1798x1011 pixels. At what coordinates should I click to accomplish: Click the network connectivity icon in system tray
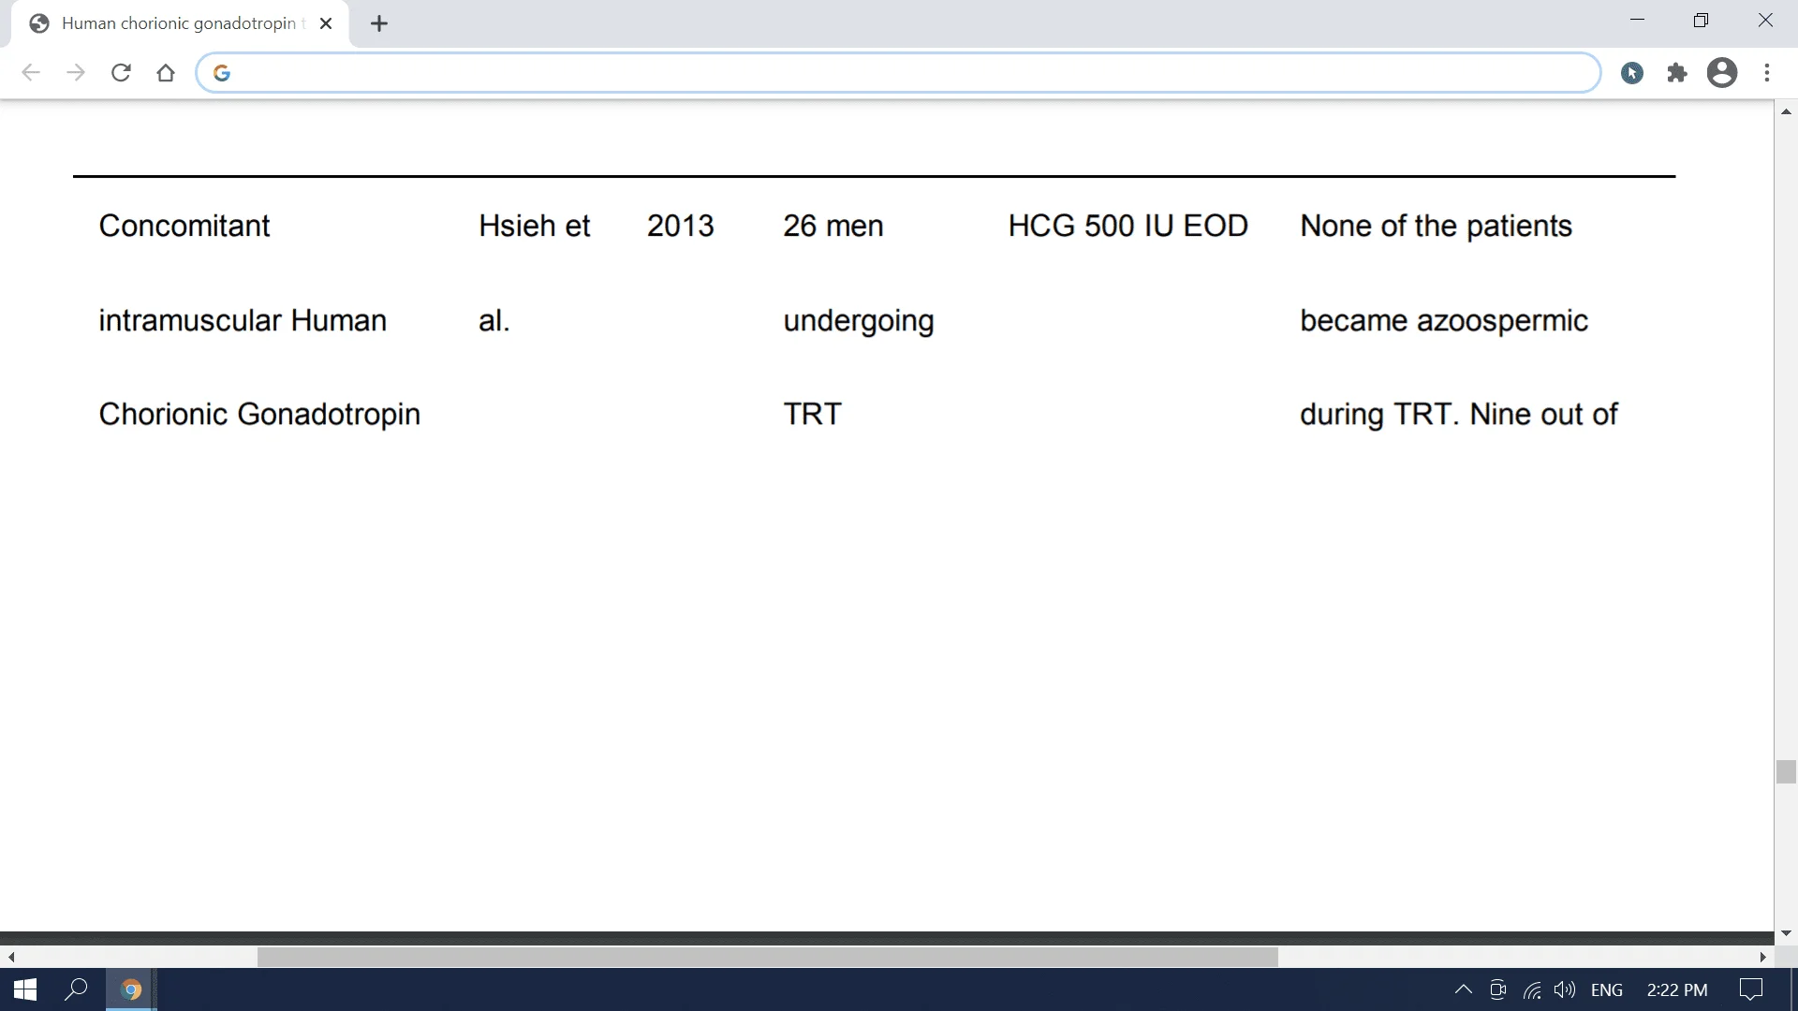[1538, 990]
